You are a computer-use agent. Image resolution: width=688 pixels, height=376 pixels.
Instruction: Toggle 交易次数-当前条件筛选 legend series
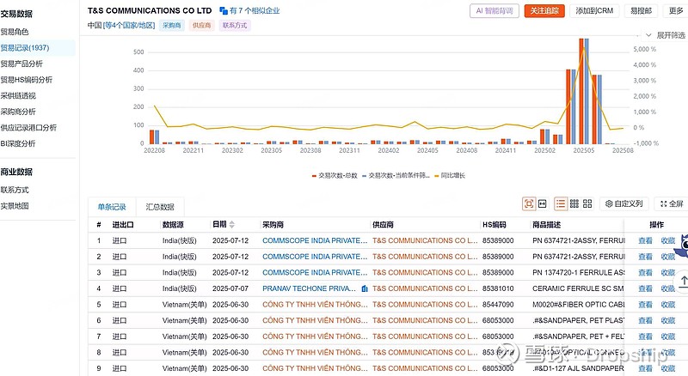tap(396, 176)
